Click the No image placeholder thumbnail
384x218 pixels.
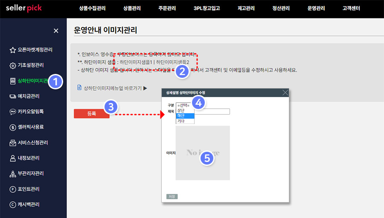[203, 153]
